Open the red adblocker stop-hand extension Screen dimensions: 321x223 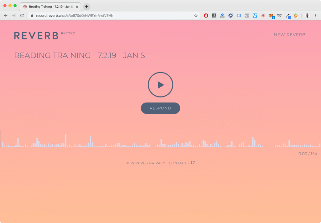[x=206, y=16]
